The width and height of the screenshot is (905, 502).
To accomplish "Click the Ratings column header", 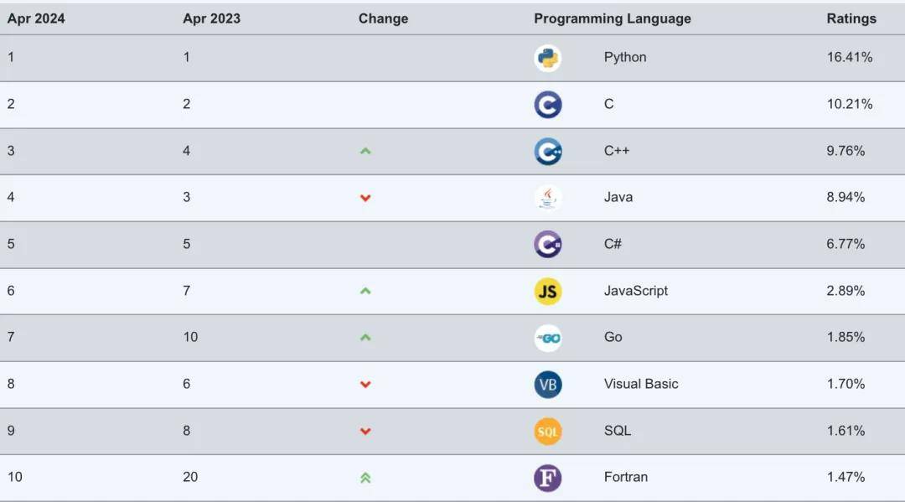I will click(851, 18).
